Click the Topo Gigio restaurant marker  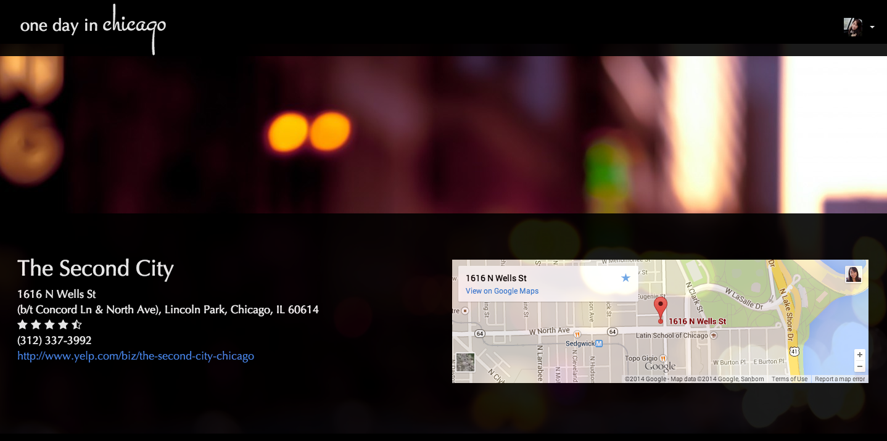point(663,358)
